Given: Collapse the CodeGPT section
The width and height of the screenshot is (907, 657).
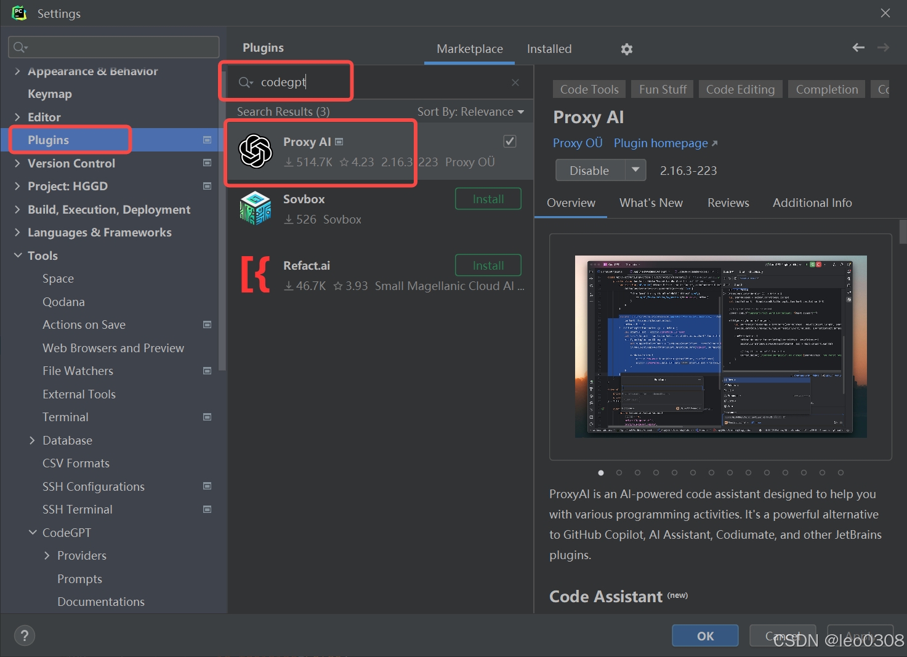Looking at the screenshot, I should [x=33, y=532].
